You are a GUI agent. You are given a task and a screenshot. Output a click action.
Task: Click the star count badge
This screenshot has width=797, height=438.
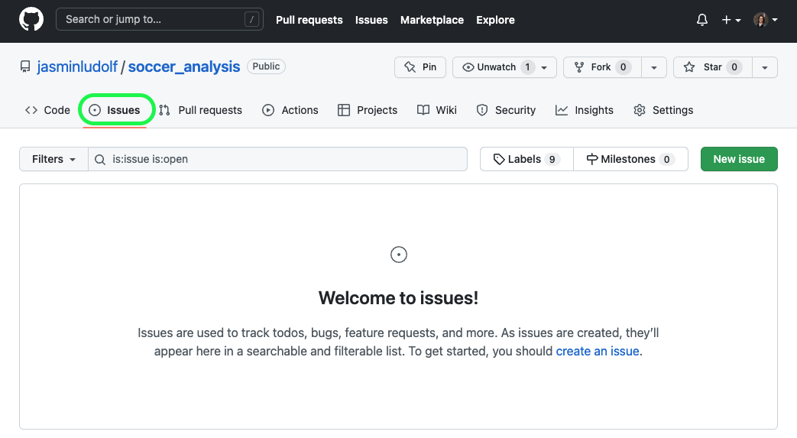tap(734, 67)
